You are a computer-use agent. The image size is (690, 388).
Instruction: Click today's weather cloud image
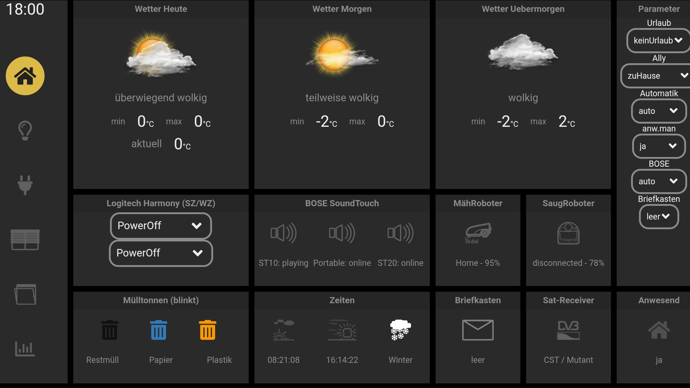pos(161,54)
